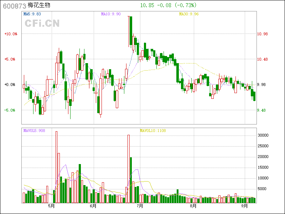Click the CFi.CN watermark logo

tap(42, 23)
